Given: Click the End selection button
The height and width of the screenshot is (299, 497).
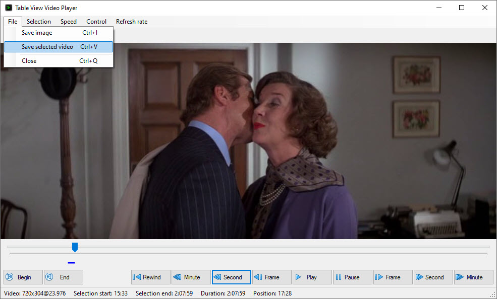Looking at the screenshot, I should [64, 277].
